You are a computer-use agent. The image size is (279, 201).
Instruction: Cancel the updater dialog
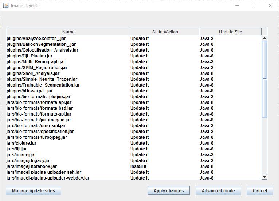click(260, 190)
